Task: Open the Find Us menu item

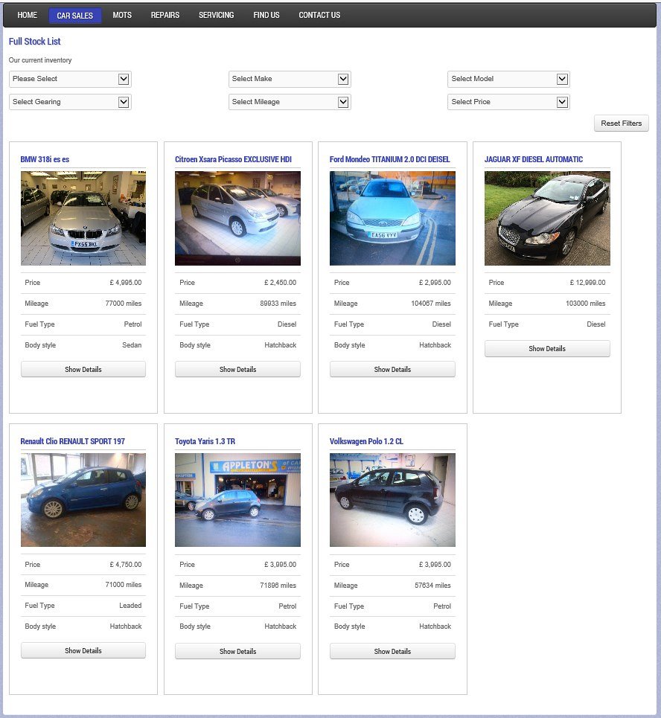Action: (266, 15)
